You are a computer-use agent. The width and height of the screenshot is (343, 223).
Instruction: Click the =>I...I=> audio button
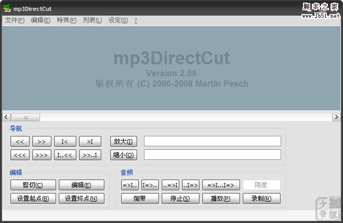click(x=221, y=185)
